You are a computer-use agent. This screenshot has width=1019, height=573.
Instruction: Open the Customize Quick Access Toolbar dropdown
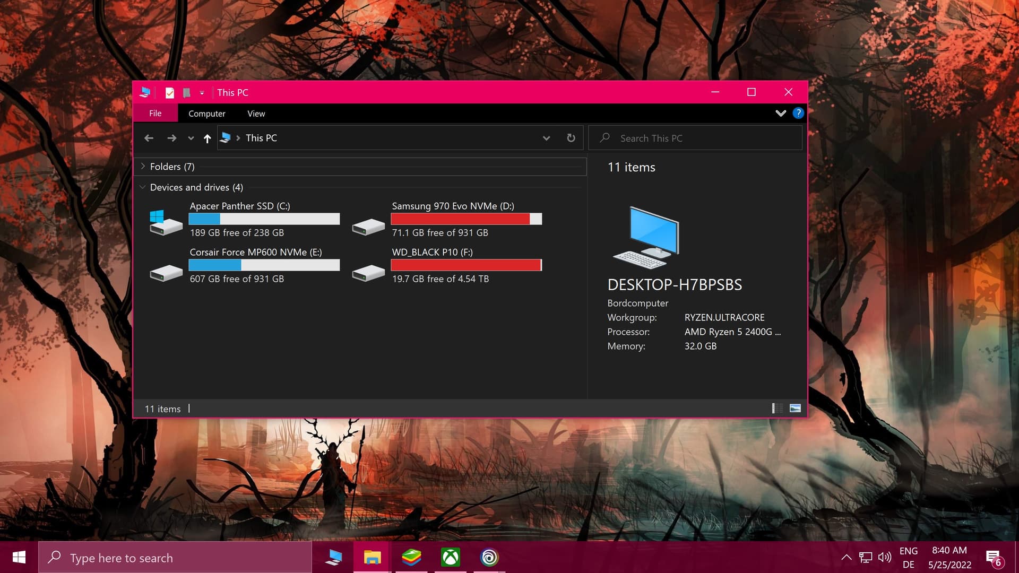coord(202,93)
